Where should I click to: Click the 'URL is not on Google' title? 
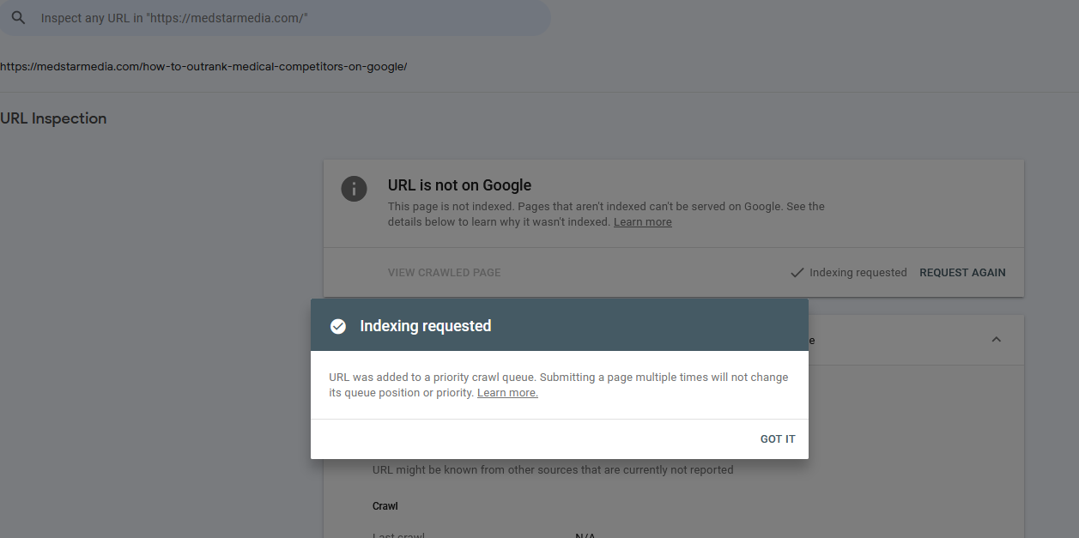point(459,185)
